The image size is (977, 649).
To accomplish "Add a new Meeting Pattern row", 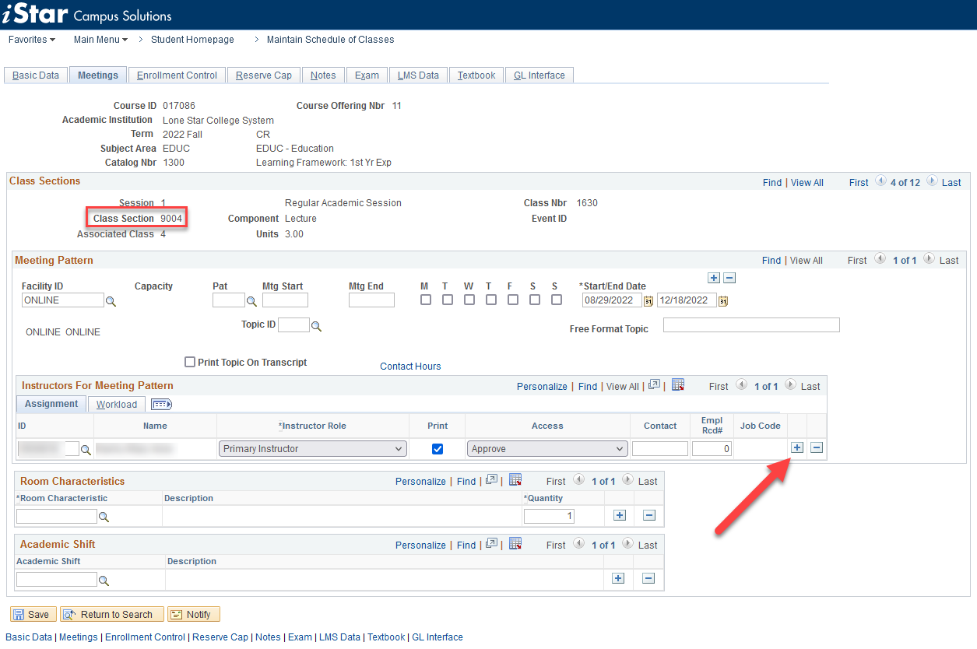I will click(x=714, y=278).
